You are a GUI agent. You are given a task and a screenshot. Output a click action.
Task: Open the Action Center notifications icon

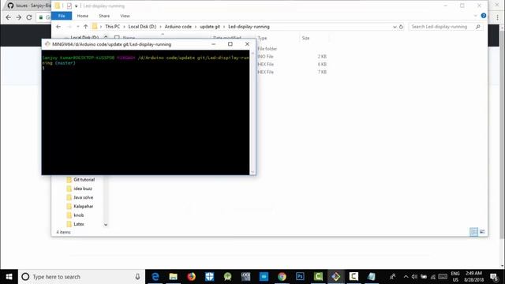[x=495, y=277]
